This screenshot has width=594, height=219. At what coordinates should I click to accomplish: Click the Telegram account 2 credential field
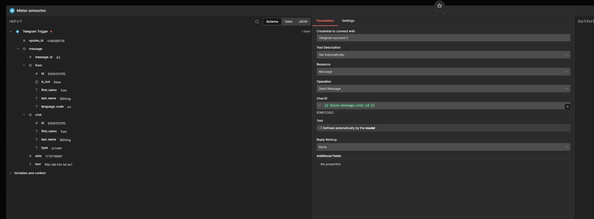443,38
